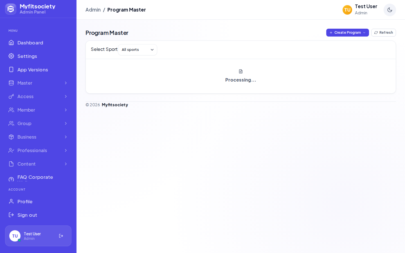405x253 pixels.
Task: Open App Versions via the phone icon
Action: coord(11,69)
